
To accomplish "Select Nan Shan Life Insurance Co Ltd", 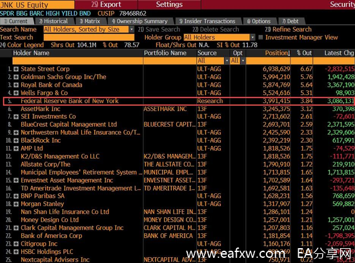I will [65, 212].
